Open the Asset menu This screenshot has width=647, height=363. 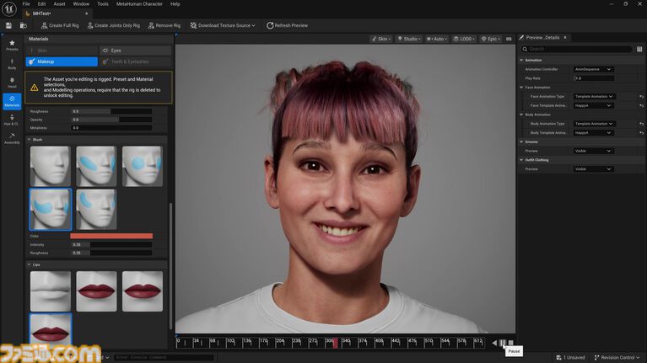point(59,4)
